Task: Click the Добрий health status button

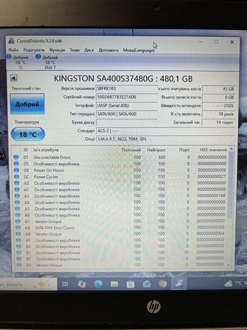Action: [x=27, y=104]
